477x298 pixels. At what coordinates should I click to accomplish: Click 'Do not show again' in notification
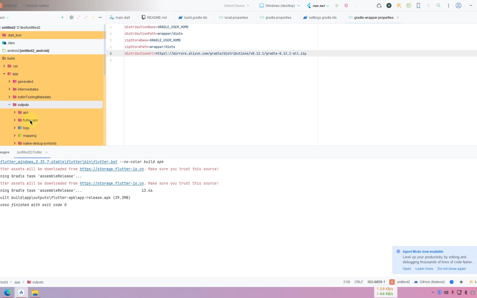pyautogui.click(x=452, y=269)
